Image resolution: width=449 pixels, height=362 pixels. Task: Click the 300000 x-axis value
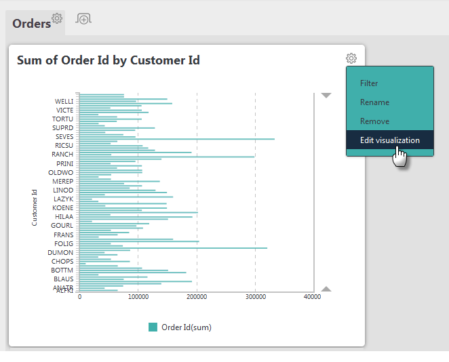click(256, 297)
